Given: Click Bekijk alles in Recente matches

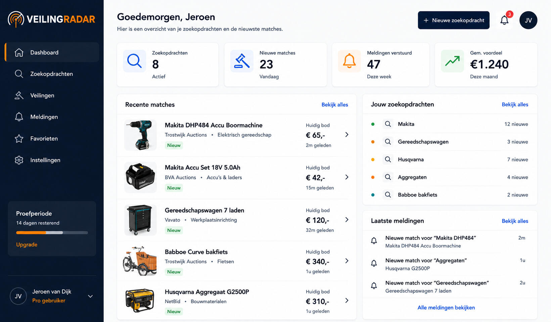Looking at the screenshot, I should coord(335,104).
